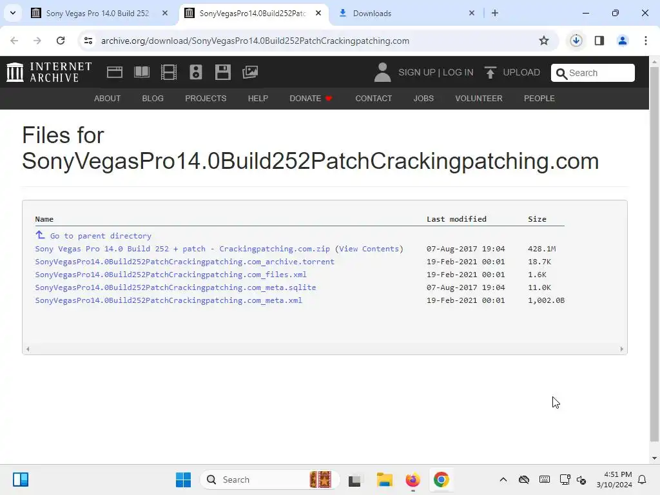Screen dimensions: 660x495
Task: Click the upload arrow icon
Action: coord(490,72)
